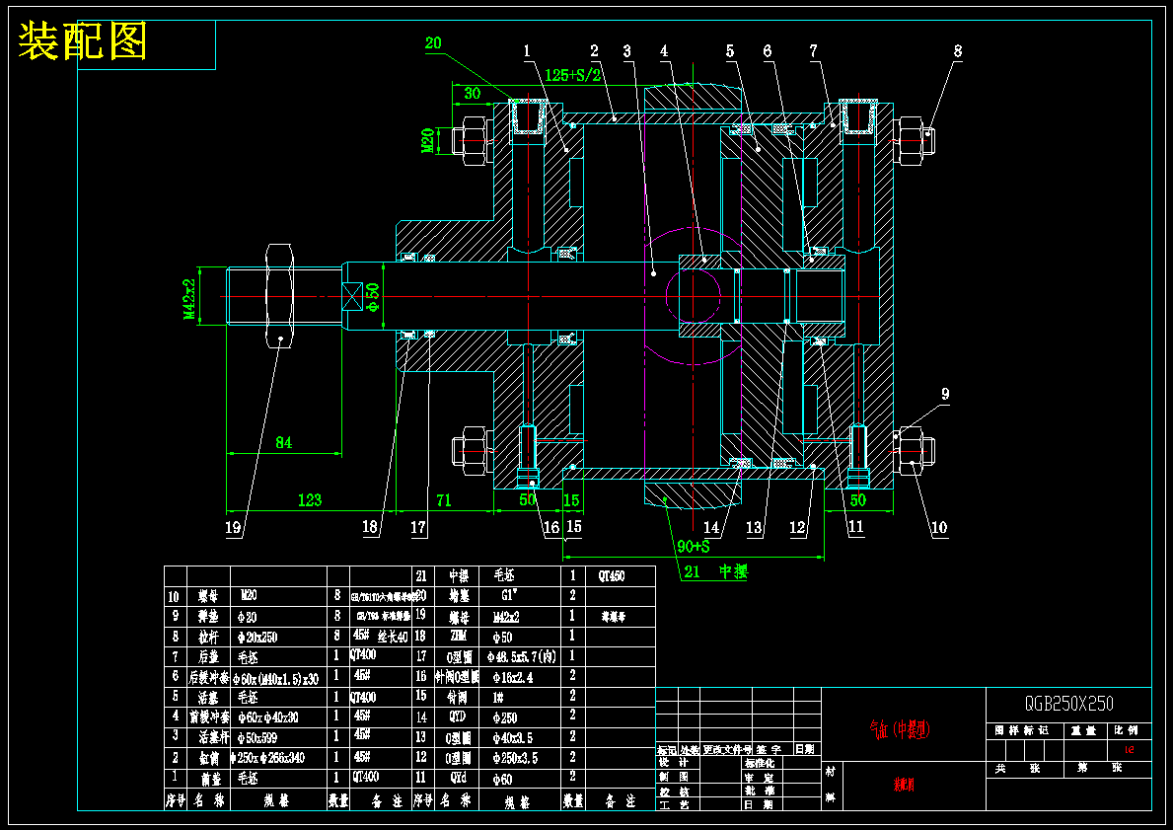Click the 123 dimension value
Viewport: 1173px width, 830px height.
310,500
